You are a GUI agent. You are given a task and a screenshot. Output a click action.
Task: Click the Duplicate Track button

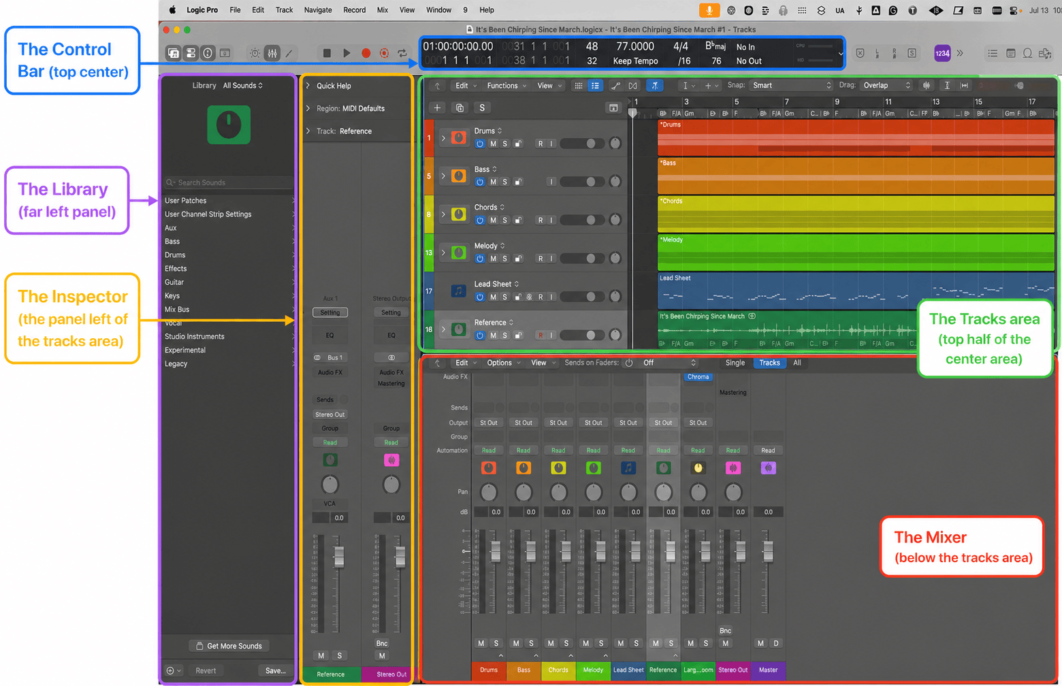point(460,108)
